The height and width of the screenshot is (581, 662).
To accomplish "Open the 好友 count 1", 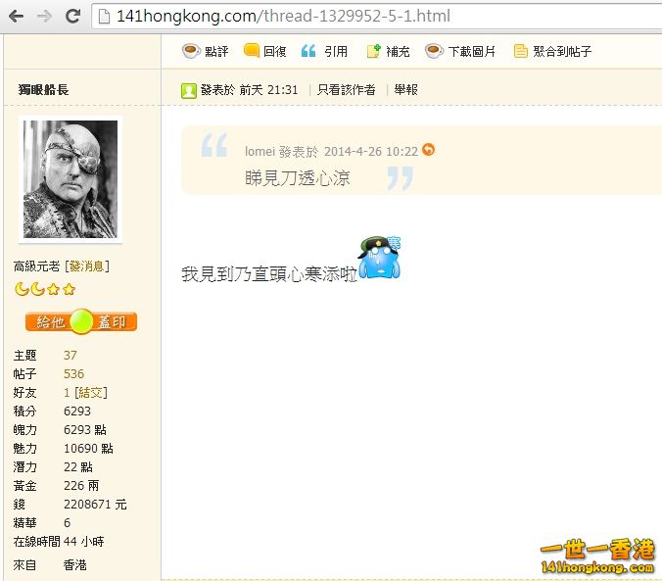I will pyautogui.click(x=67, y=393).
